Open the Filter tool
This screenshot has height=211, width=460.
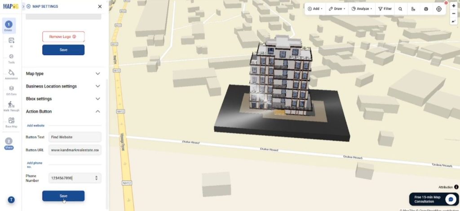click(385, 9)
